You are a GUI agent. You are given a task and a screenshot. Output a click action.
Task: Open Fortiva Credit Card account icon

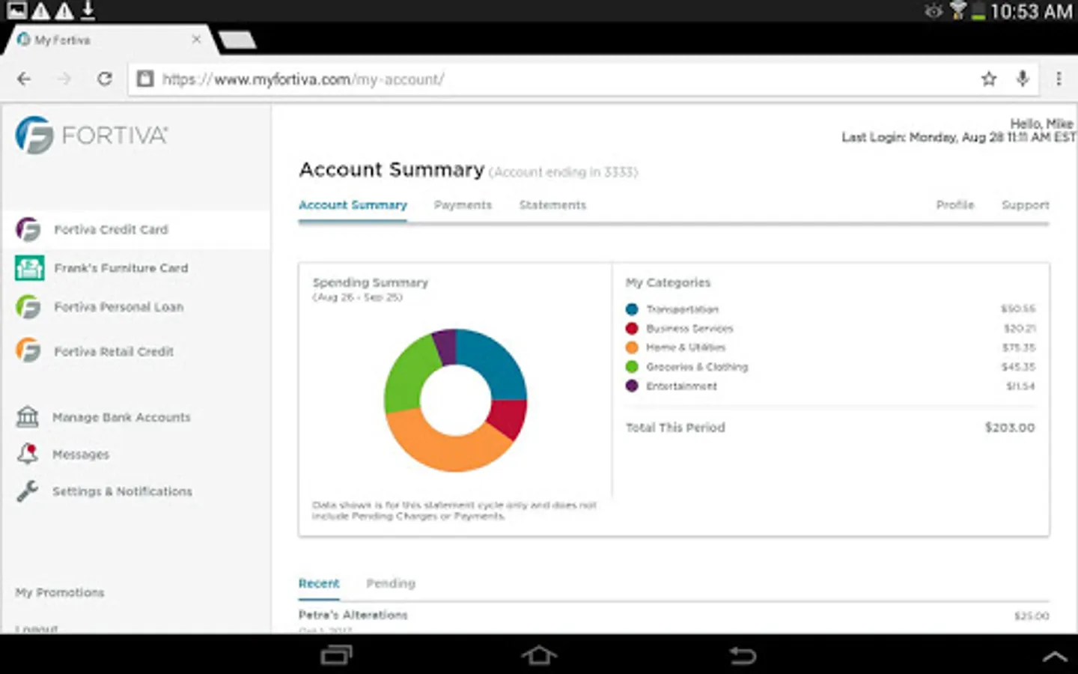coord(28,229)
